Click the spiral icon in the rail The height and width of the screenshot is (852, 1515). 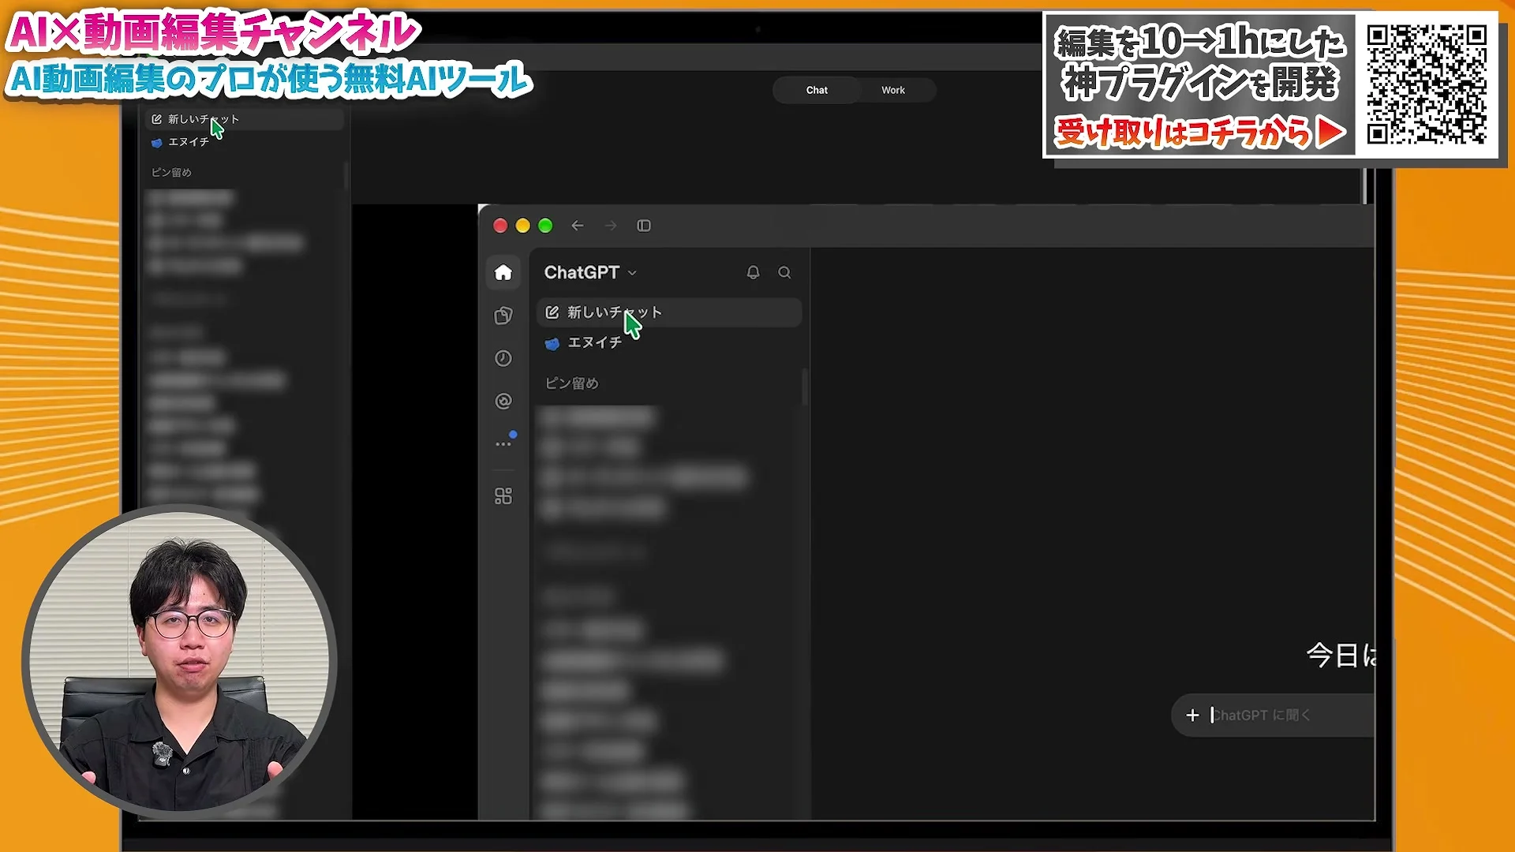tap(503, 401)
